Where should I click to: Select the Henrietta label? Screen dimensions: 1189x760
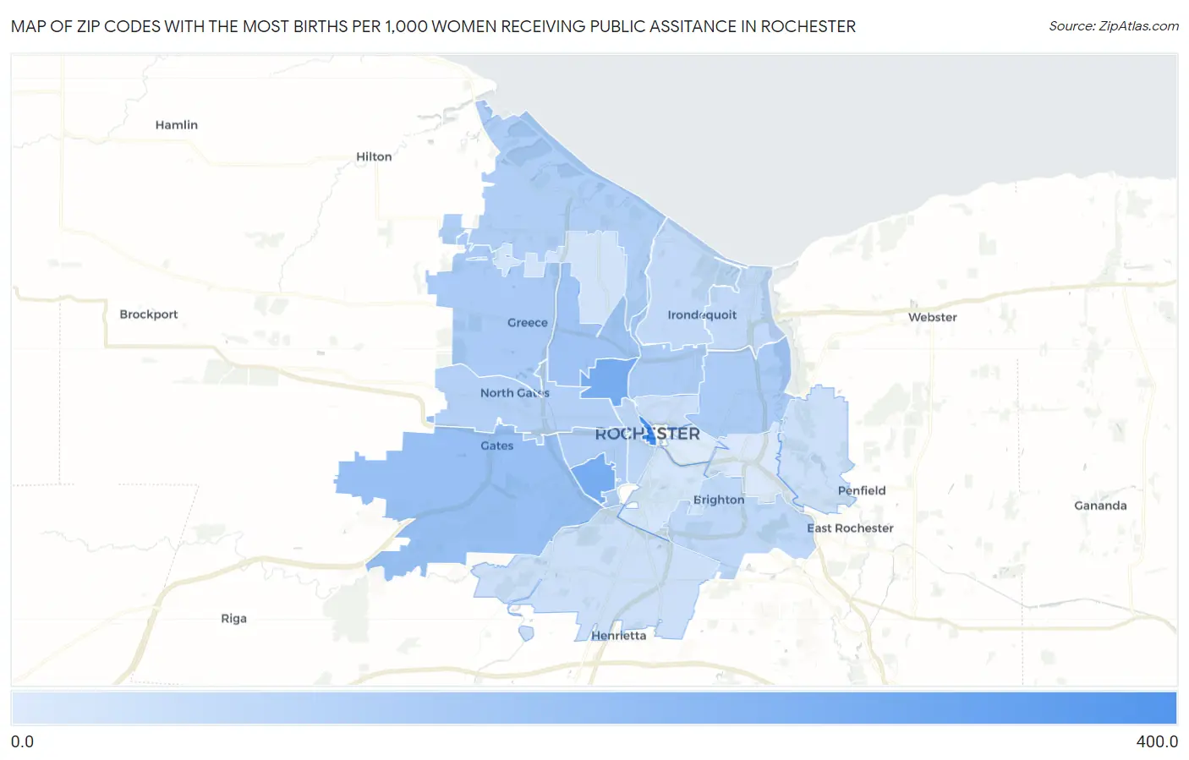pyautogui.click(x=619, y=636)
